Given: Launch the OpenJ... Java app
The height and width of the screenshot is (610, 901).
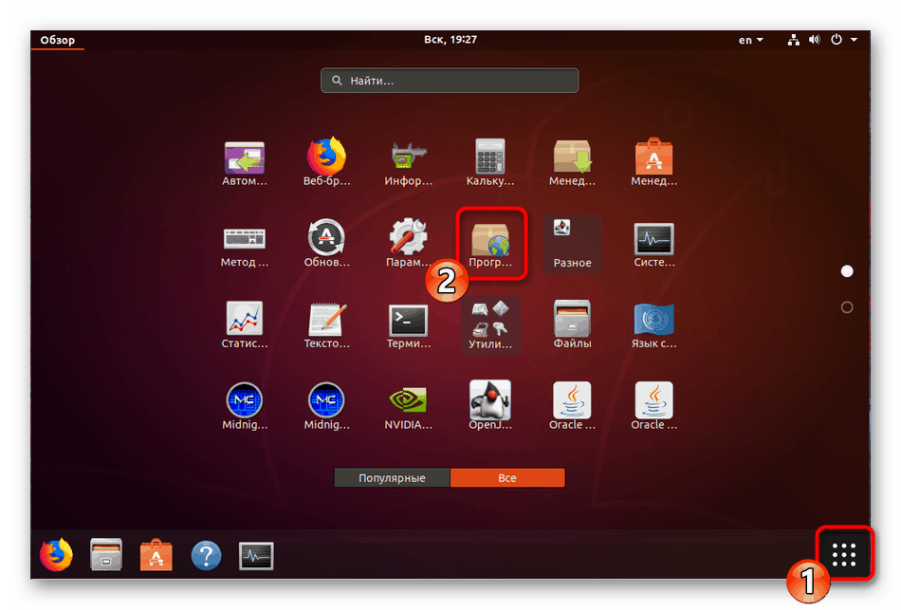Looking at the screenshot, I should click(490, 407).
